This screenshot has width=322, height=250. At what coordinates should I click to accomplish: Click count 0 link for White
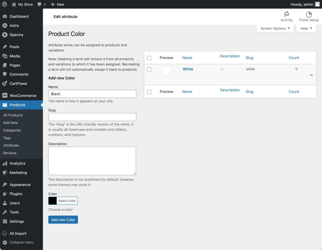pos(296,69)
